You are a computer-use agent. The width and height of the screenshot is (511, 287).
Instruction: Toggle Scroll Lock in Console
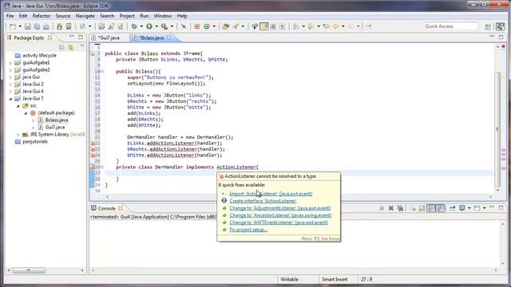coord(422,208)
